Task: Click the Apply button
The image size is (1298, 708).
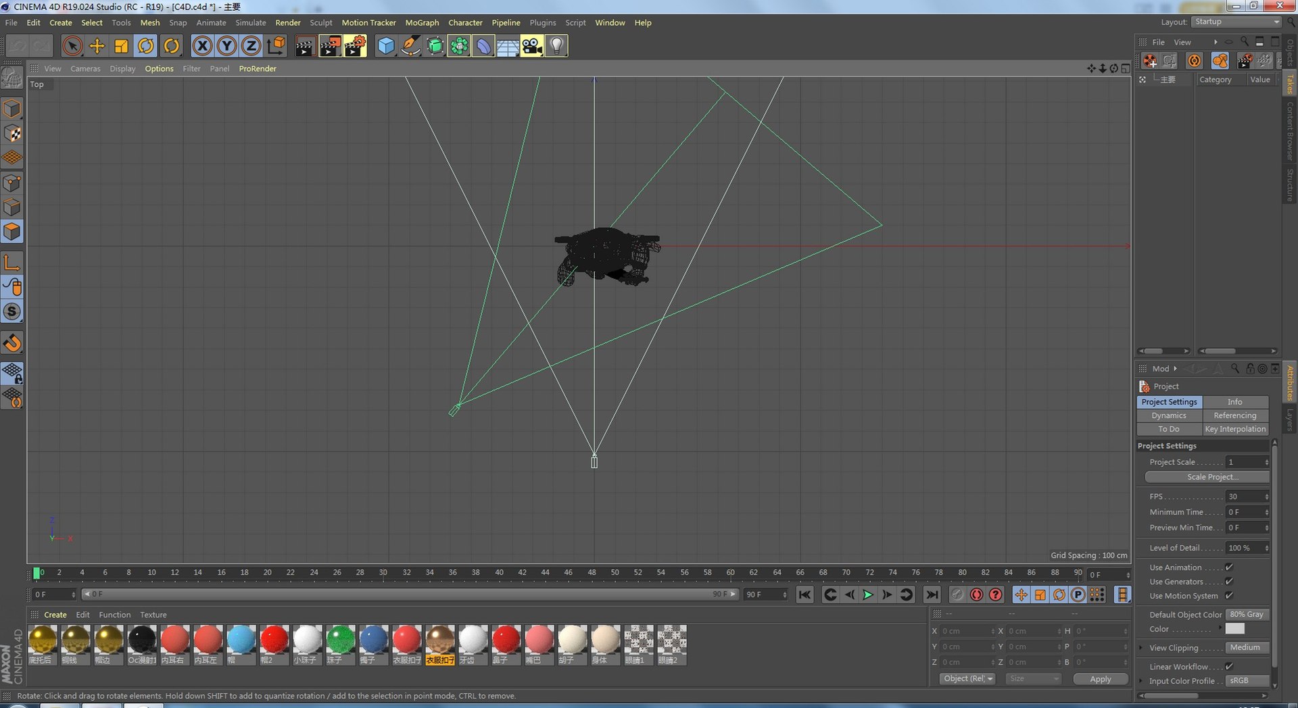Action: 1101,679
